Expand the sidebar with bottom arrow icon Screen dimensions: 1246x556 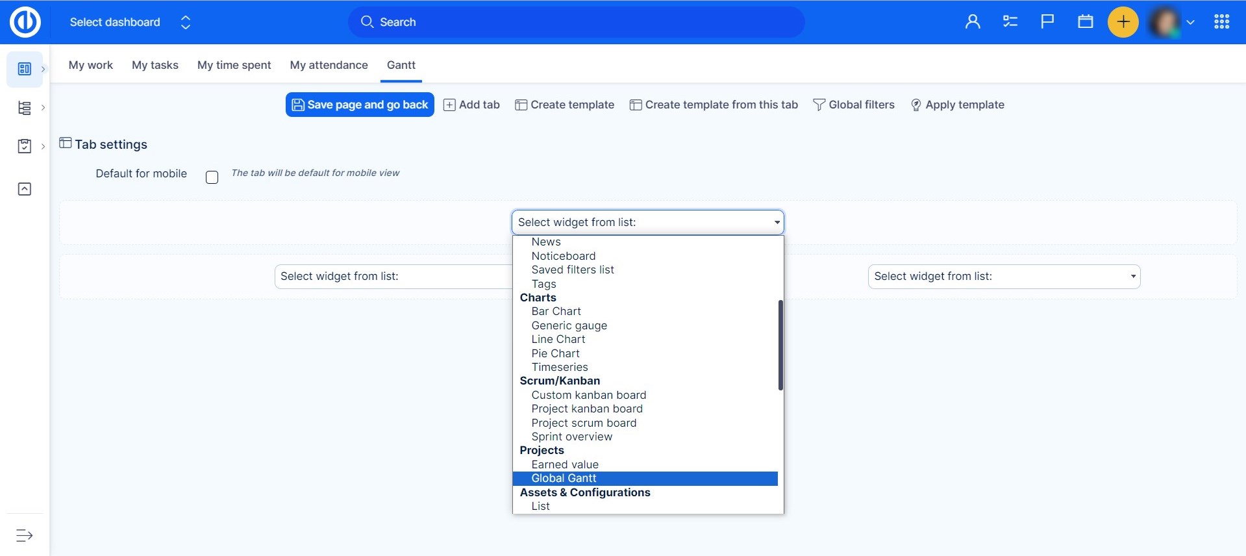(x=25, y=535)
